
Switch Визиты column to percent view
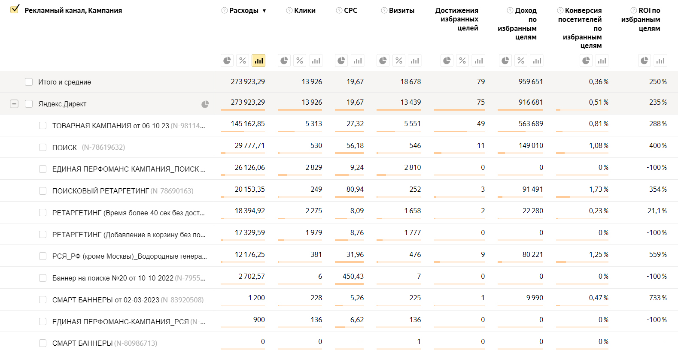(x=399, y=60)
